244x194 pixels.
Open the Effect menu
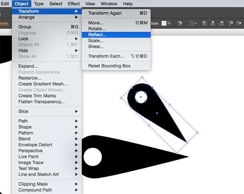coord(74,4)
